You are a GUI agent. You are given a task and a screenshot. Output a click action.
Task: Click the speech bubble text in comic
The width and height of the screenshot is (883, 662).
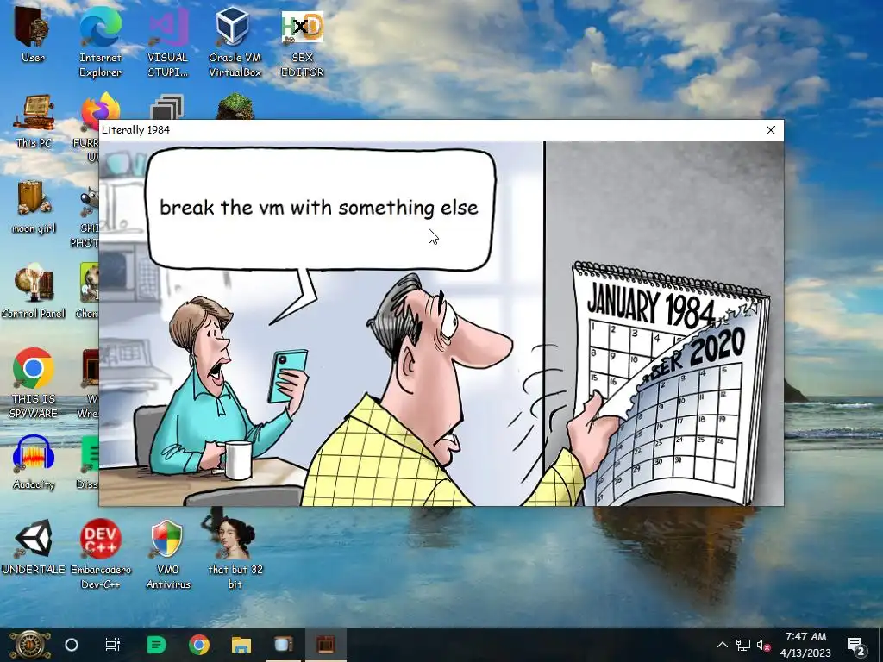click(x=319, y=208)
